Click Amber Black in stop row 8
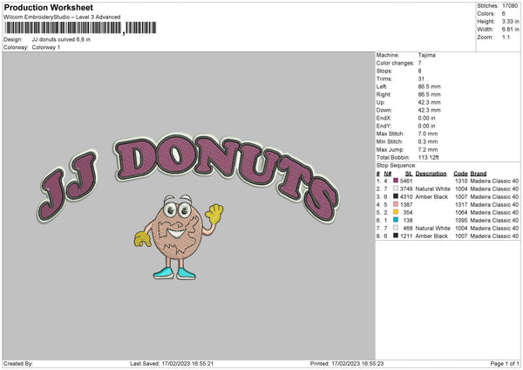Image resolution: width=523 pixels, height=370 pixels. pyautogui.click(x=431, y=236)
